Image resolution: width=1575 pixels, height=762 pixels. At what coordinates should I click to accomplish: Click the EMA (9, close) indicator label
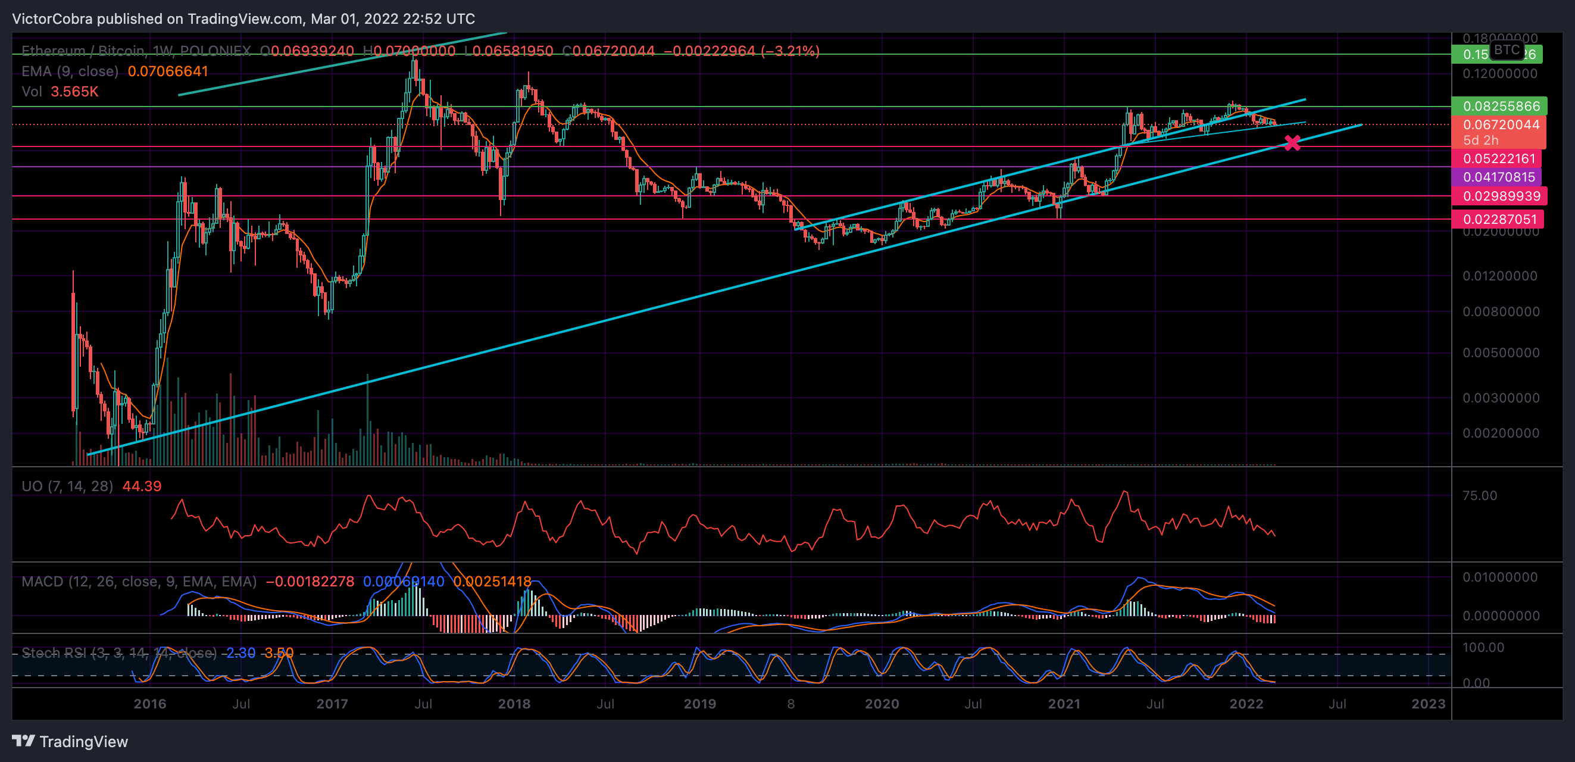click(70, 71)
